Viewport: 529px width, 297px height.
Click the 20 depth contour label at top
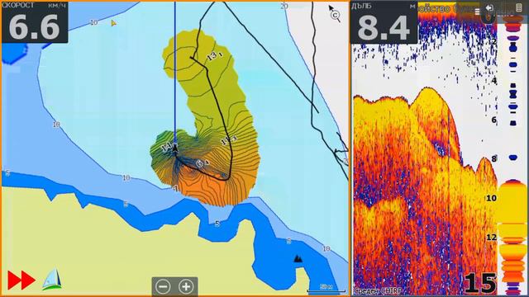click(284, 6)
